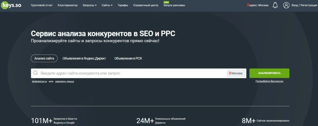Click the magnifier icon in search field
The image size is (318, 126).
pyautogui.click(x=35, y=73)
